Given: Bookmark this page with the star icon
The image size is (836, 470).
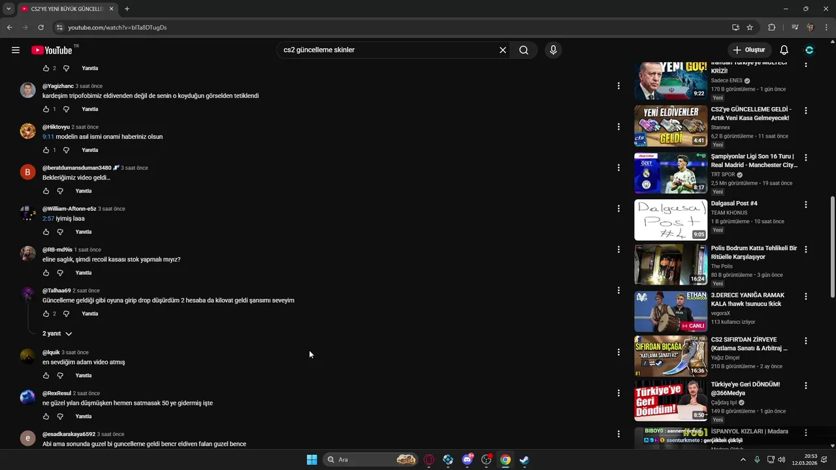Looking at the screenshot, I should point(750,27).
